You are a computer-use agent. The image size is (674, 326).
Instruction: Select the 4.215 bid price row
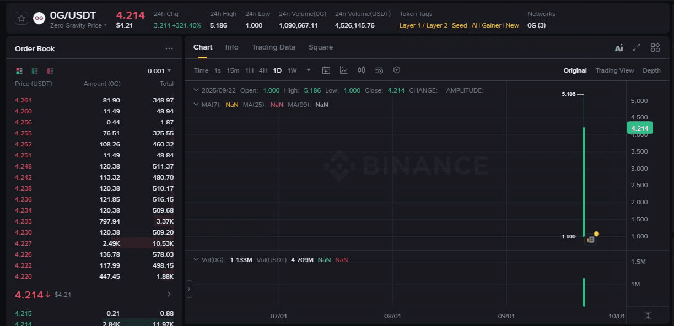point(94,313)
